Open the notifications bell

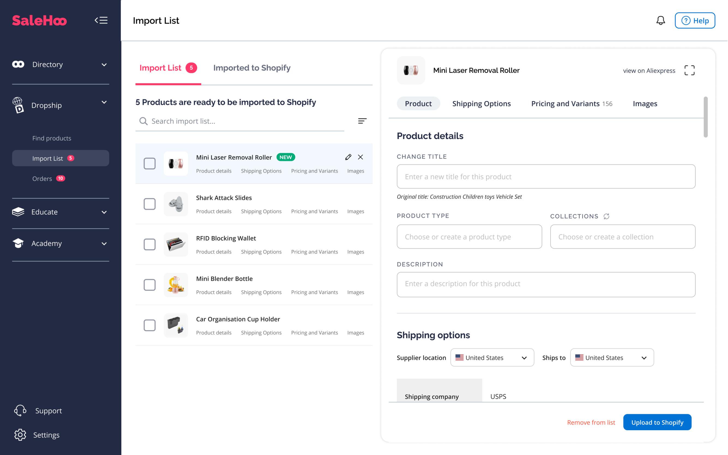[x=660, y=20]
